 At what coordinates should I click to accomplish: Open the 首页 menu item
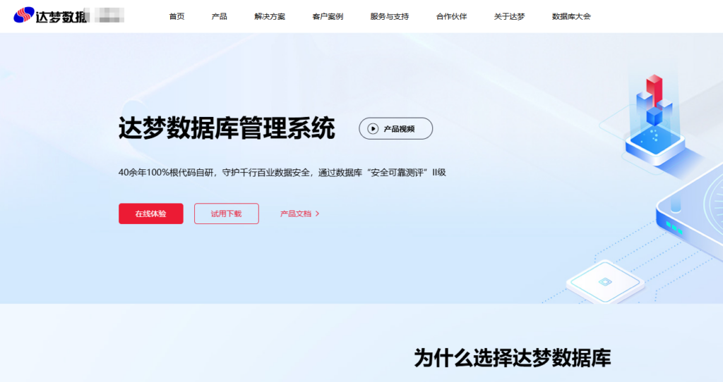[x=177, y=17]
